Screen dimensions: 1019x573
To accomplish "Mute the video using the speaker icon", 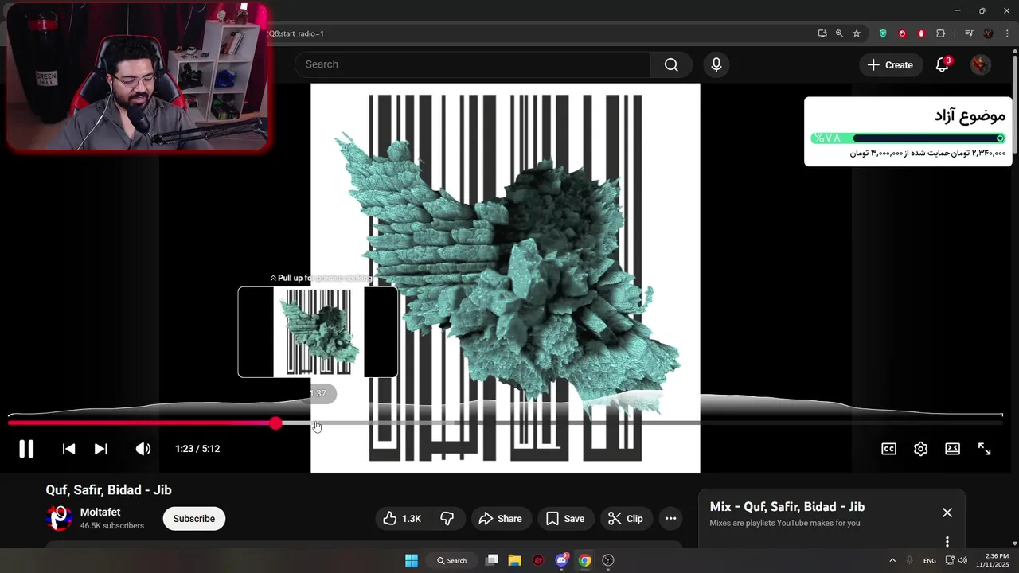I will (143, 449).
